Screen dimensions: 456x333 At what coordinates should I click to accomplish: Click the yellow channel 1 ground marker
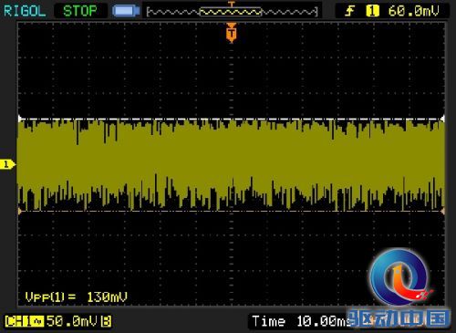[x=7, y=164]
